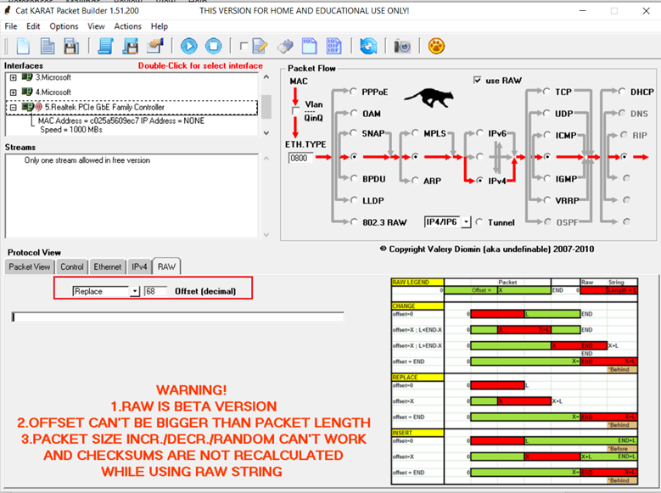Screen dimensions: 661x493
Task: Expand the 3.Microsoft interface node
Action: click(x=14, y=78)
